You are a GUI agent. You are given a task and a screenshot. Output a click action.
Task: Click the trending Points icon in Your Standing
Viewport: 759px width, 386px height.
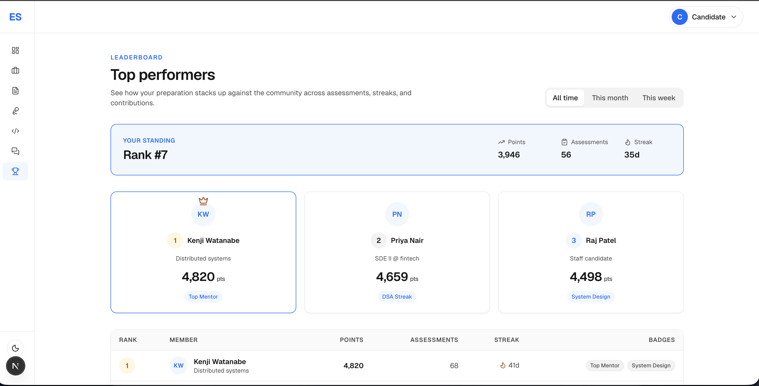point(501,142)
